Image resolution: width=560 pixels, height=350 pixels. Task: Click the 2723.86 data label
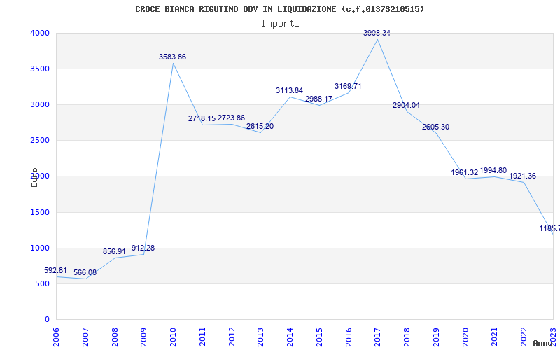(x=232, y=118)
